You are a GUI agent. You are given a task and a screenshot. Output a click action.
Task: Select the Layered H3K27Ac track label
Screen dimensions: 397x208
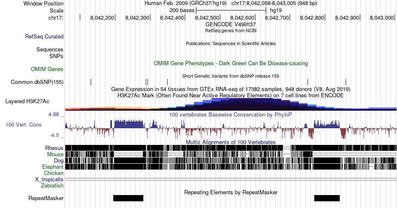[x=27, y=101]
